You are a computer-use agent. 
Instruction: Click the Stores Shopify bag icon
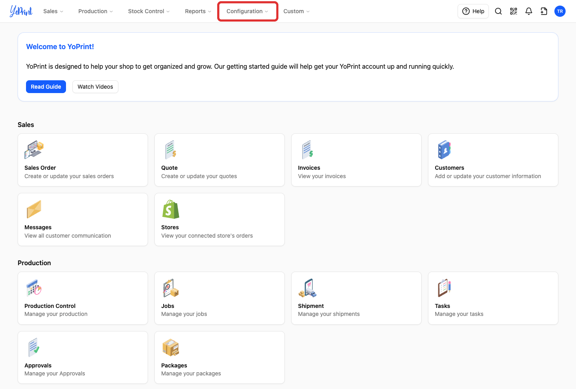[x=171, y=210]
